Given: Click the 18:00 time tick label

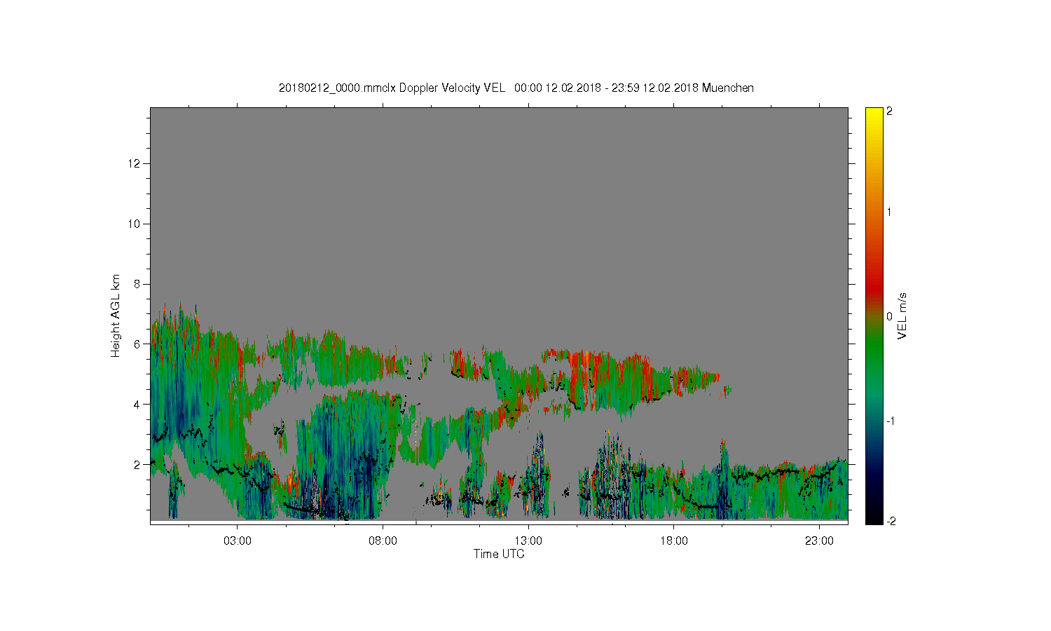Looking at the screenshot, I should (x=674, y=541).
